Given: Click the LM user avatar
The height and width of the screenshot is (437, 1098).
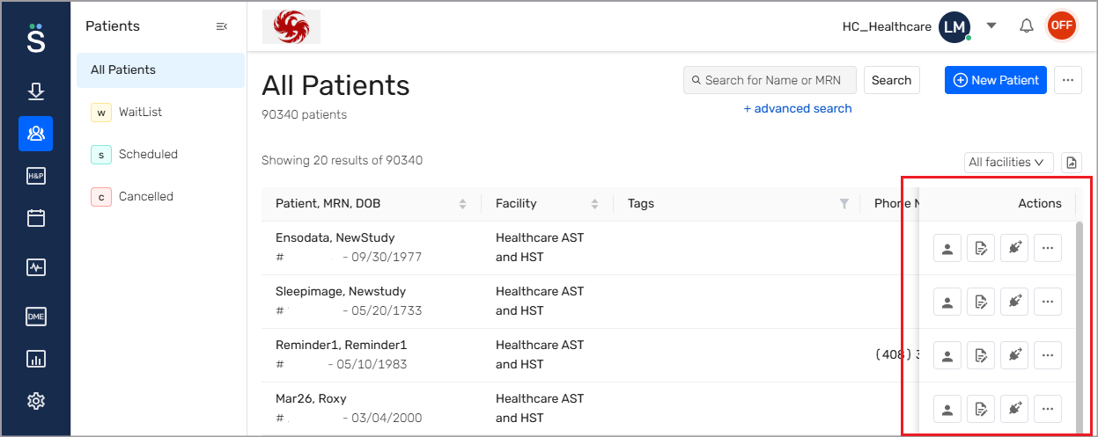Looking at the screenshot, I should click(x=954, y=26).
